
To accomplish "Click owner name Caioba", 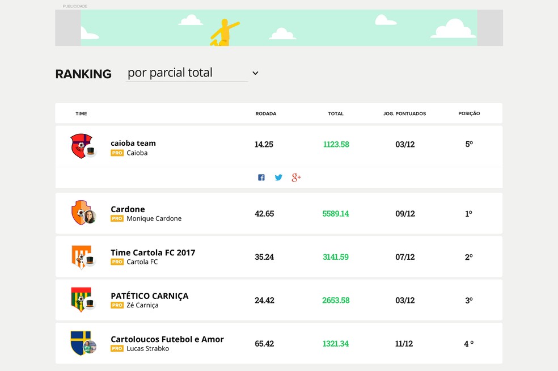I will (137, 153).
